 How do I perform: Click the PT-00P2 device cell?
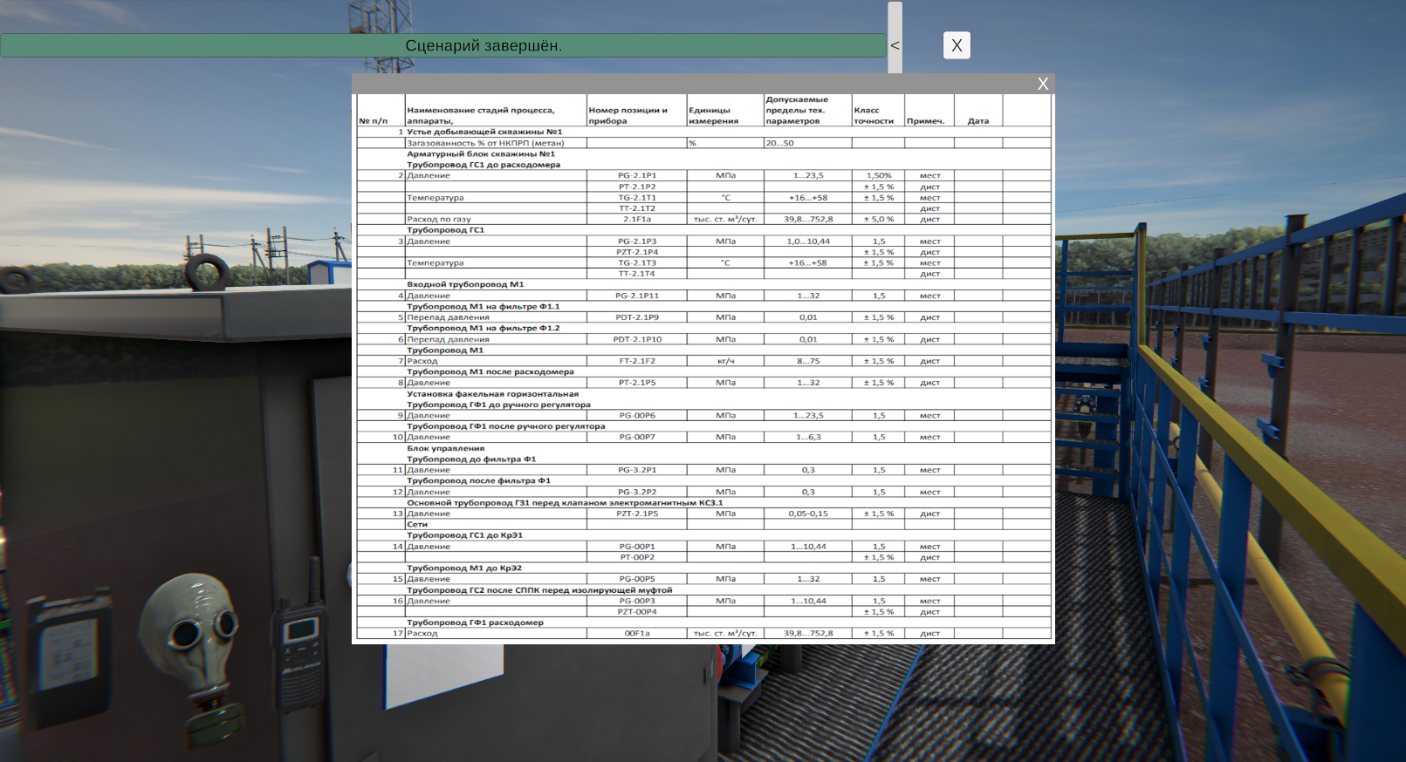tap(637, 557)
